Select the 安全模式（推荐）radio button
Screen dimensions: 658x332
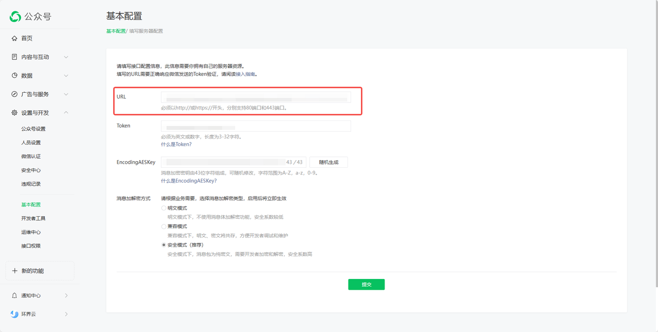(x=163, y=244)
